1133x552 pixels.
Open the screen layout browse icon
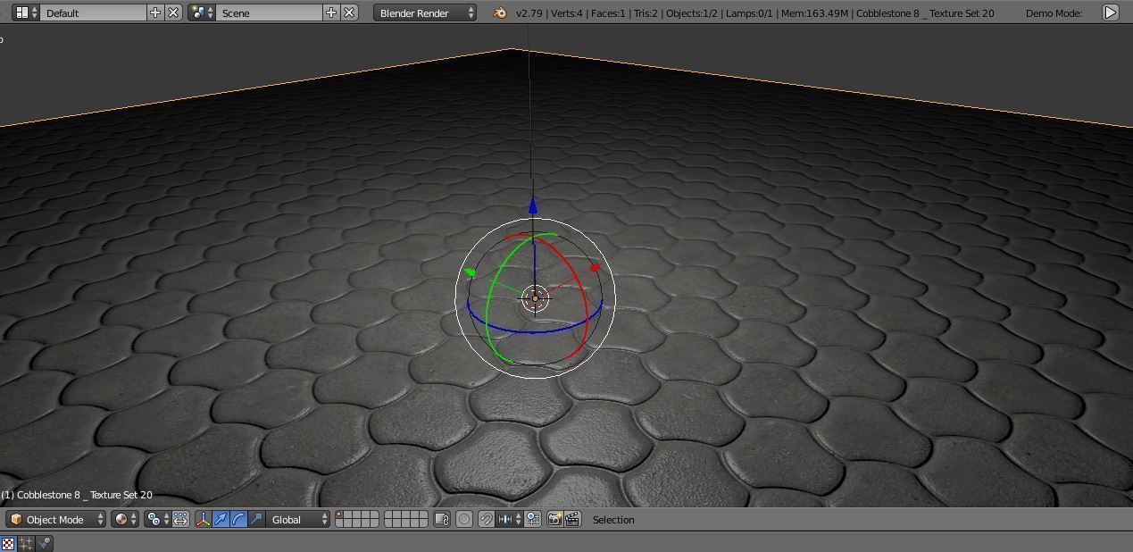pyautogui.click(x=26, y=13)
